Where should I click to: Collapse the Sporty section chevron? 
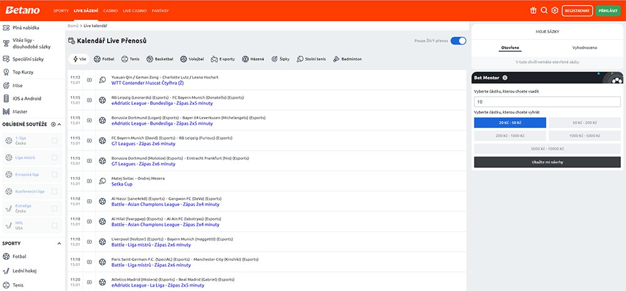[59, 244]
